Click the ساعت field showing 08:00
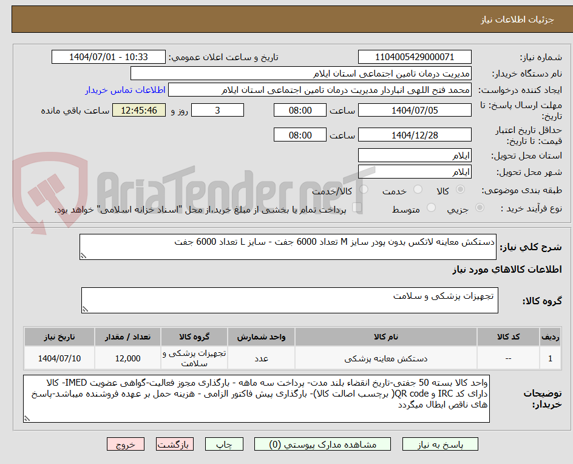573x464 pixels. [300, 110]
